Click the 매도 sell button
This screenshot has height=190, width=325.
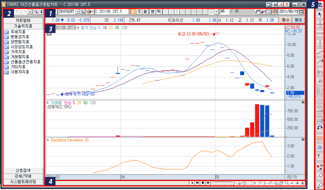[298, 20]
